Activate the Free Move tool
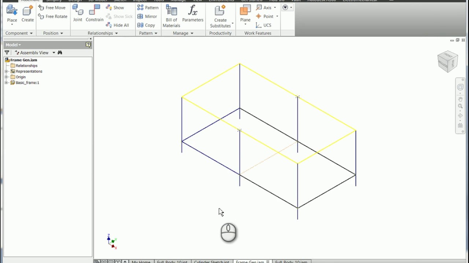 [x=52, y=8]
